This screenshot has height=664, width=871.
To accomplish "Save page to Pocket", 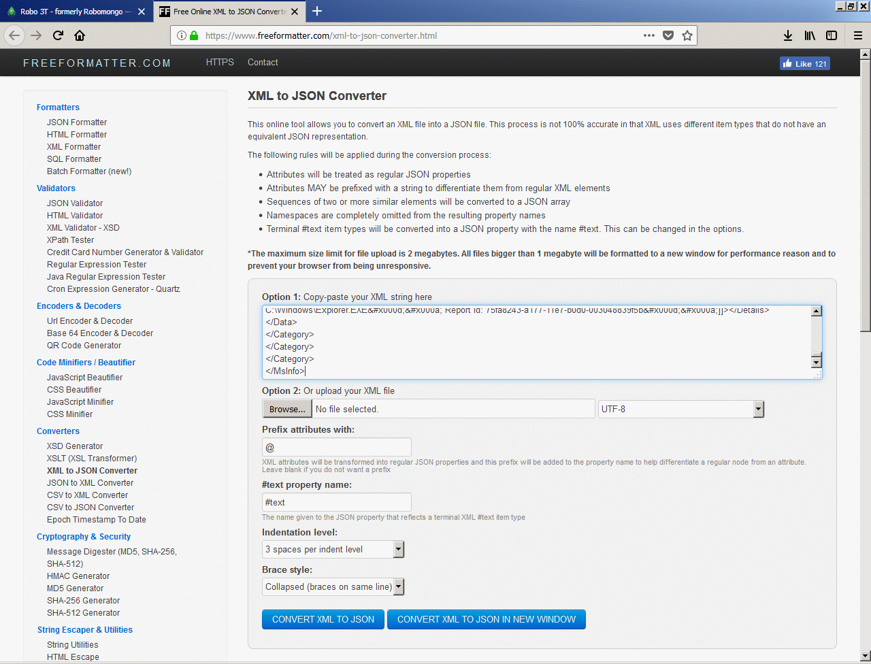I will (x=668, y=35).
